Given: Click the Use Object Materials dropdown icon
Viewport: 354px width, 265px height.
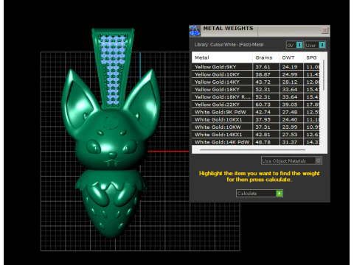Looking at the screenshot, I should tap(318, 160).
